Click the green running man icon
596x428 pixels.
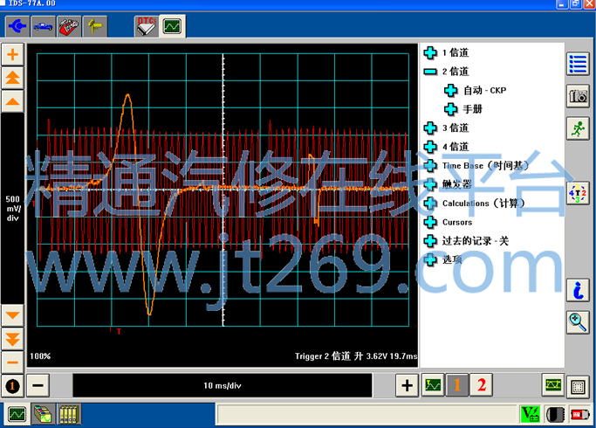point(578,128)
